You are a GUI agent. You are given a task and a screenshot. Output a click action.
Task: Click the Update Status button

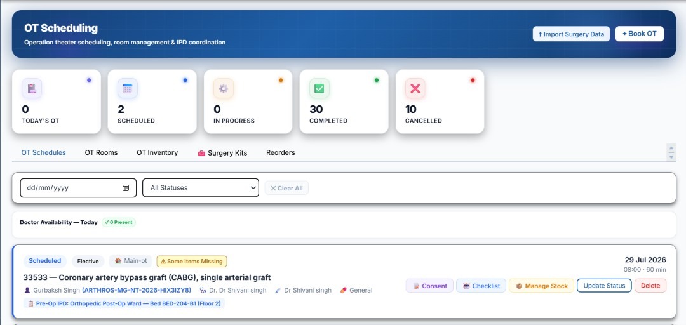pos(604,286)
